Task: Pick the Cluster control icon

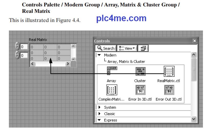Action: [x=140, y=71]
